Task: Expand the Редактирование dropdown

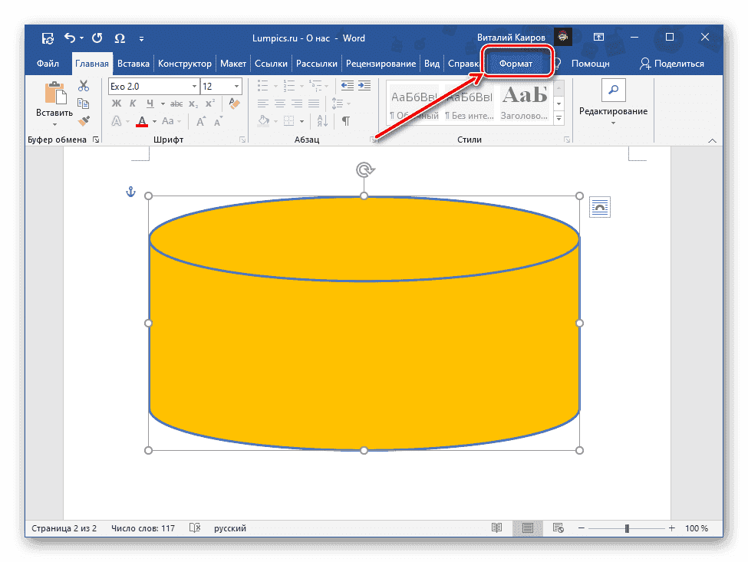Action: pos(612,121)
